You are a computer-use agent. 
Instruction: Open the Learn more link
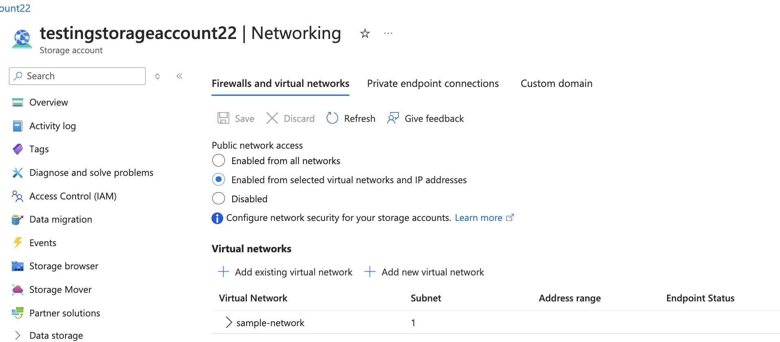coord(484,218)
